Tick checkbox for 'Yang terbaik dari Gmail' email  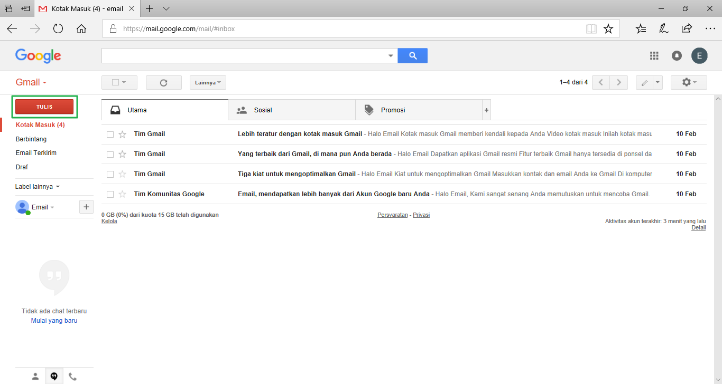point(110,155)
